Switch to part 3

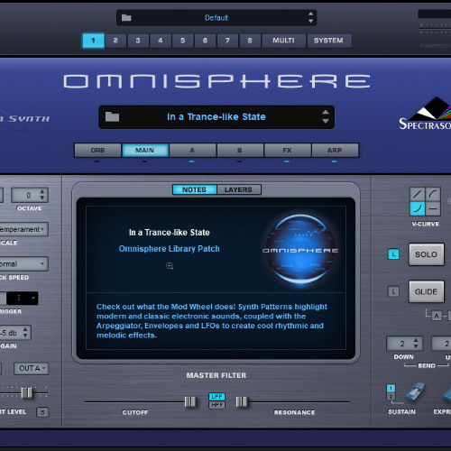click(138, 41)
